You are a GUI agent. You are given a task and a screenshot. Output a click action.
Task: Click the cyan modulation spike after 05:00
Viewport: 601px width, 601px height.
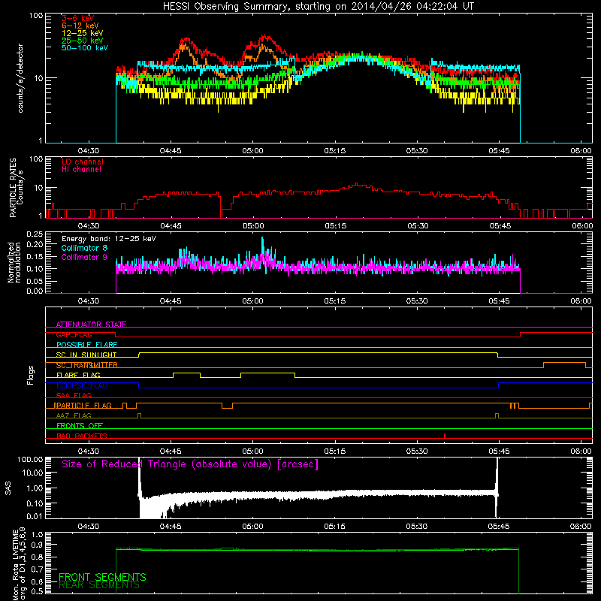262,243
